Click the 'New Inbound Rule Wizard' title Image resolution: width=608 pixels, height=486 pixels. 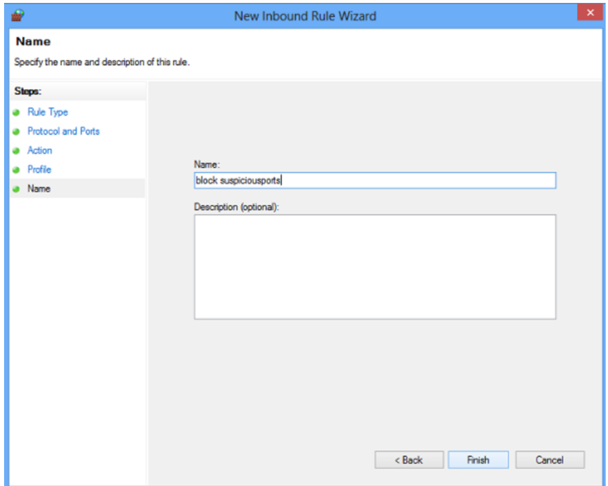(x=305, y=16)
